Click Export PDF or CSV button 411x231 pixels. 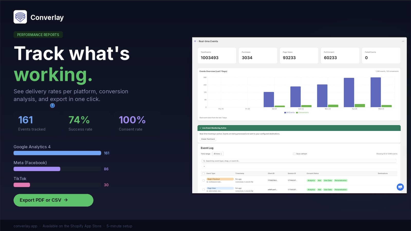53,200
